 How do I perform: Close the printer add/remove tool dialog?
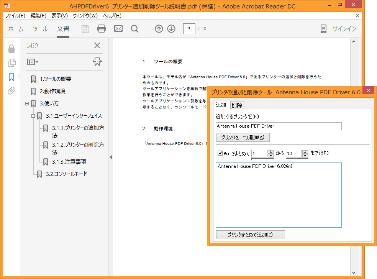click(368, 90)
